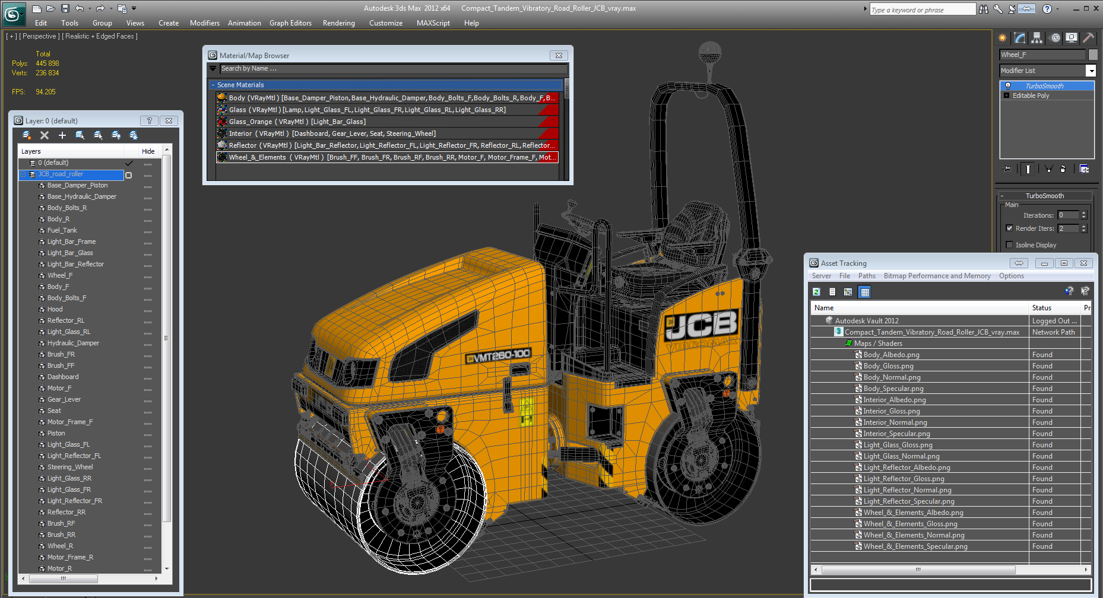Screen dimensions: 1103x598
Task: Click the Open File icon in quick access toolbar
Action: [51, 8]
